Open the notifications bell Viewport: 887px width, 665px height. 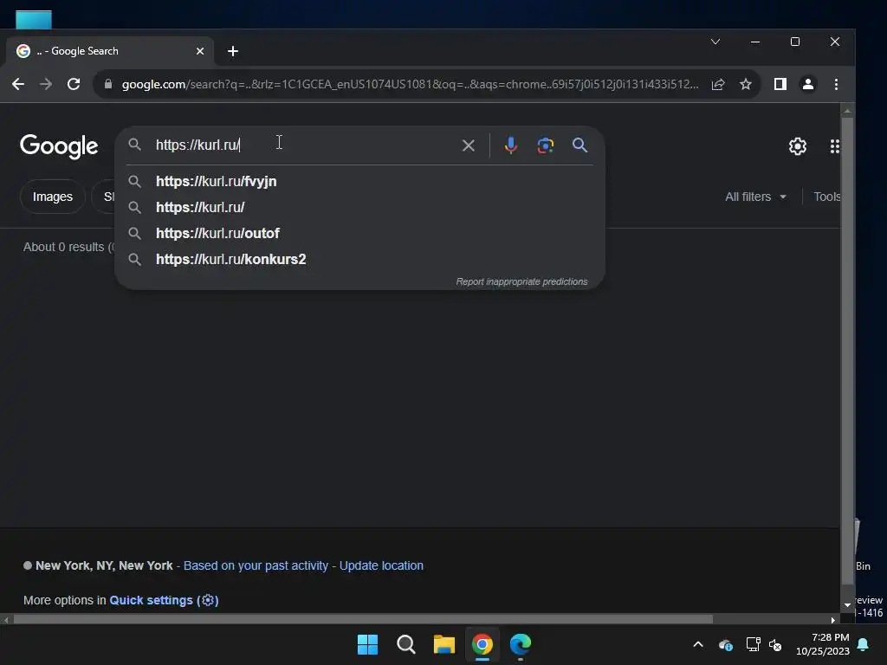point(864,644)
